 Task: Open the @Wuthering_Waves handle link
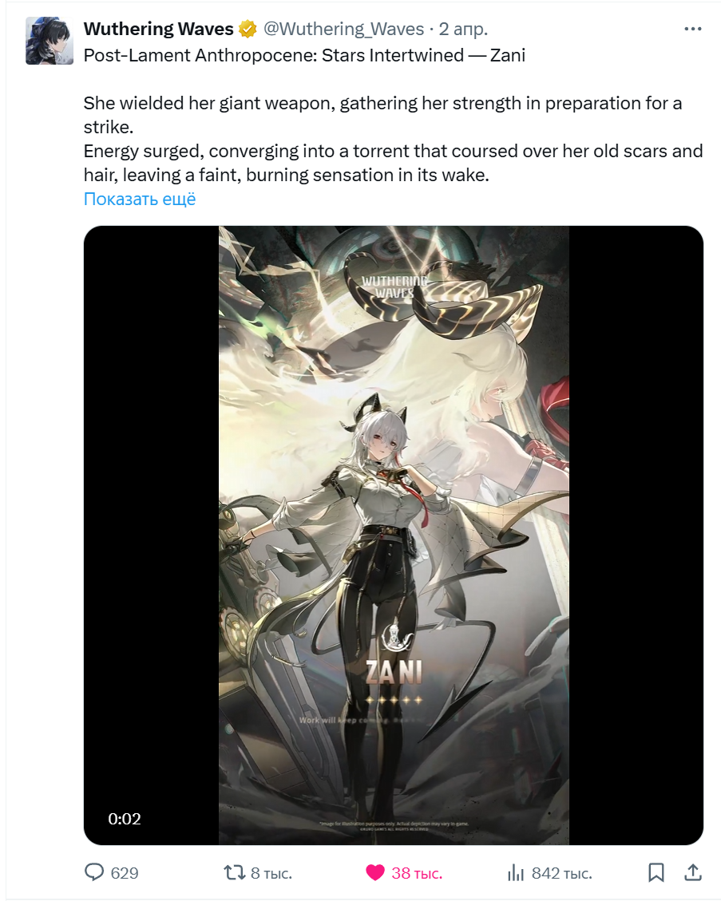coord(344,29)
